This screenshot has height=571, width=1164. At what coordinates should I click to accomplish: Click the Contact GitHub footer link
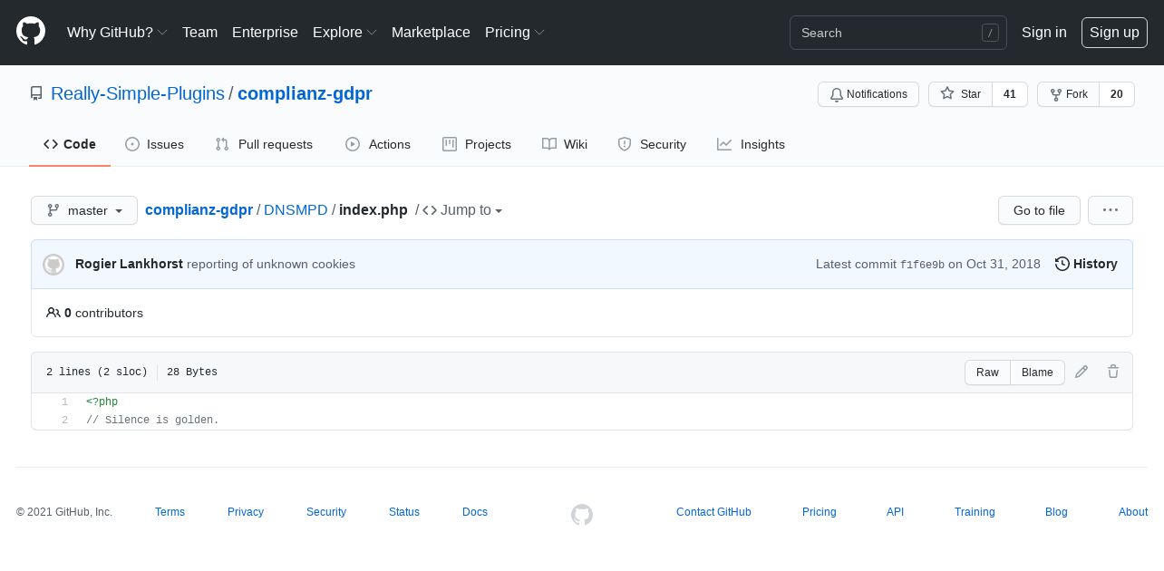coord(713,512)
